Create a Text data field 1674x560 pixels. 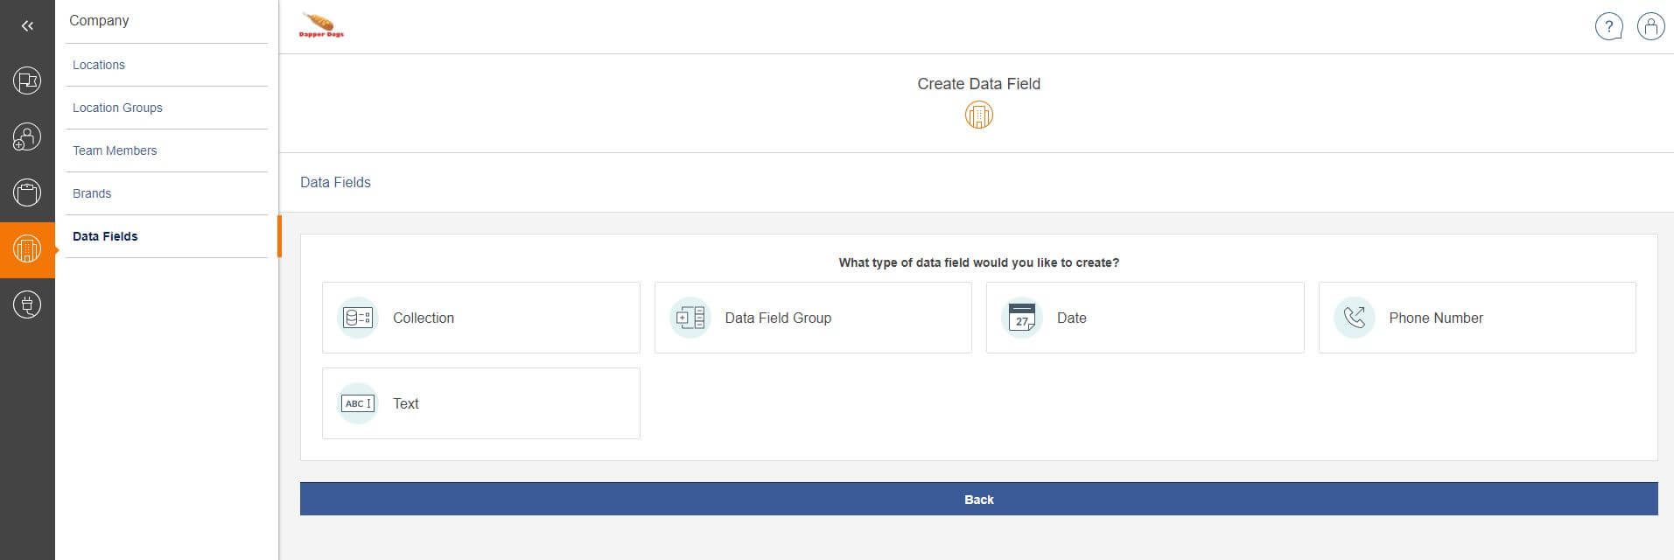click(x=480, y=403)
